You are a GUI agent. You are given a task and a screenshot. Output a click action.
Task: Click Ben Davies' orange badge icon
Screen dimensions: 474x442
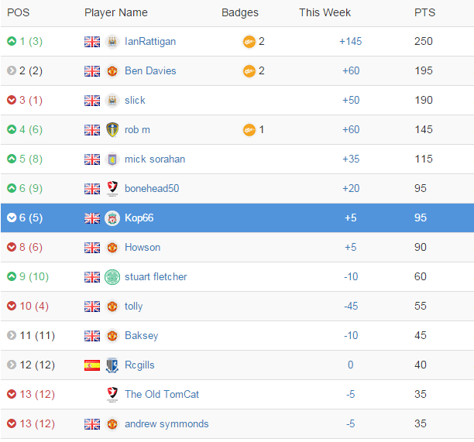(249, 71)
